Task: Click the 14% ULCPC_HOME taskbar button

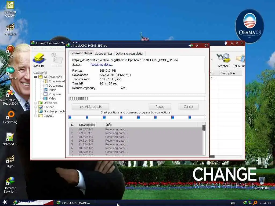Action: (75, 203)
